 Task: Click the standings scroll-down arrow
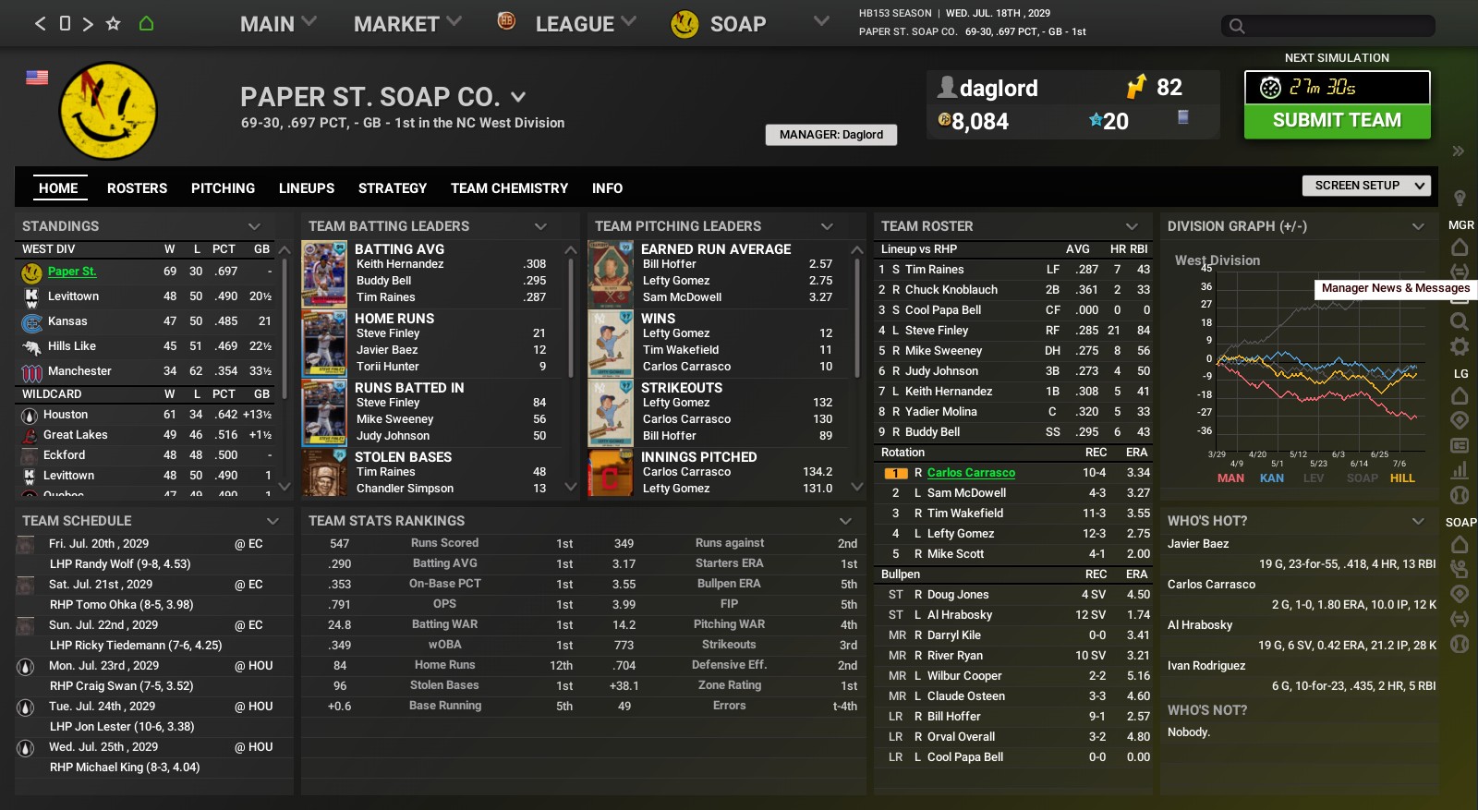tap(285, 486)
